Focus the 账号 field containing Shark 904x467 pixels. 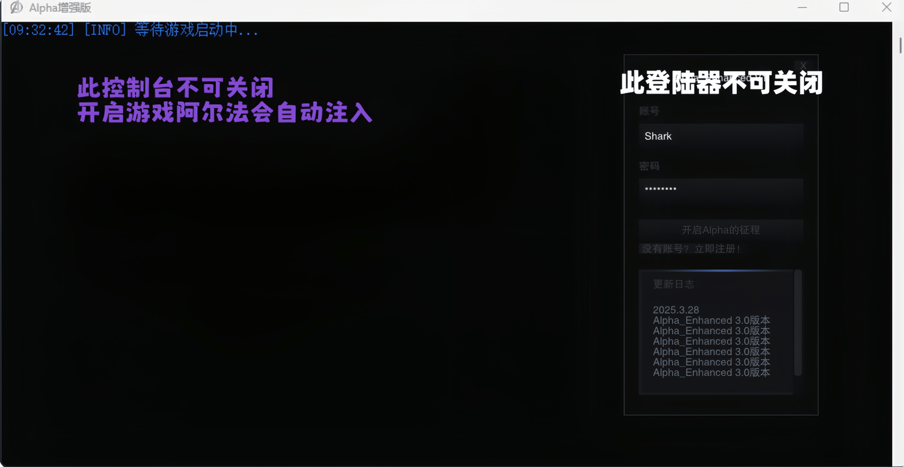720,136
